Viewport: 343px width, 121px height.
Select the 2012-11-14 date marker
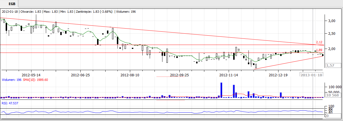tap(229, 75)
